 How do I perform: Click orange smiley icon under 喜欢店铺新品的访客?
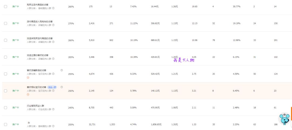[28, 78]
